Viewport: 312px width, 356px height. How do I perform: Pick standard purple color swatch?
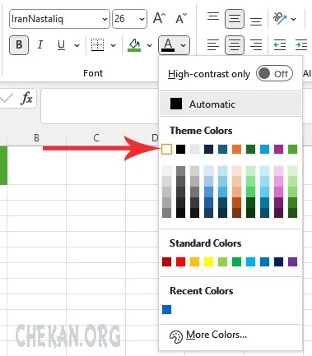coord(292,261)
